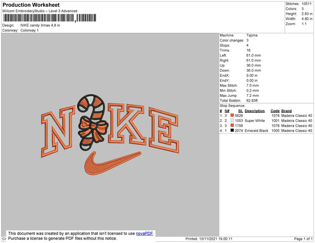This screenshot has height=243, width=315.
Task: Click the Zoom value 1:1
Action: [304, 24]
